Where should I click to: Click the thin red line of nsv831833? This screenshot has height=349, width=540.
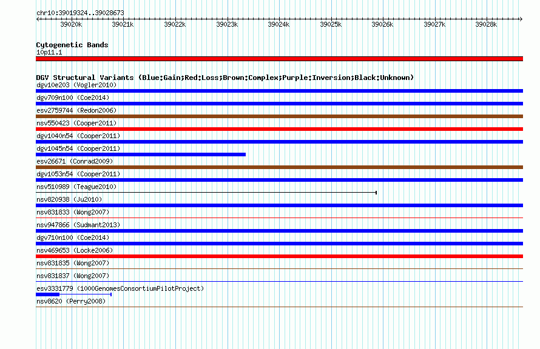click(x=279, y=218)
